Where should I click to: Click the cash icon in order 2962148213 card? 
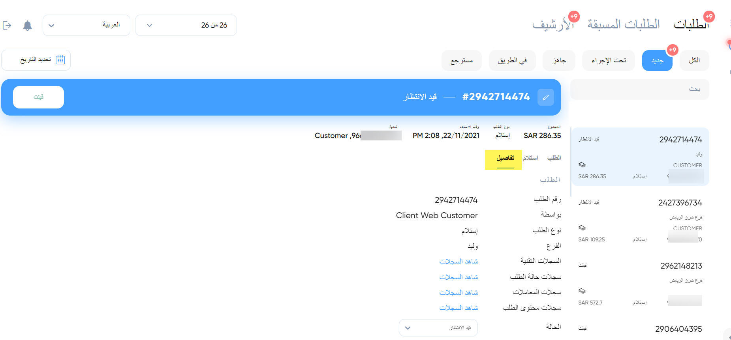click(582, 291)
